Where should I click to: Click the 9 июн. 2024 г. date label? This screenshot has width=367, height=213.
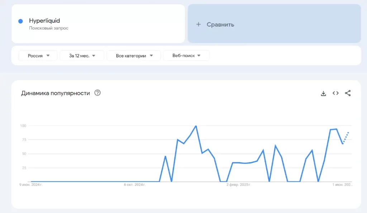31,185
